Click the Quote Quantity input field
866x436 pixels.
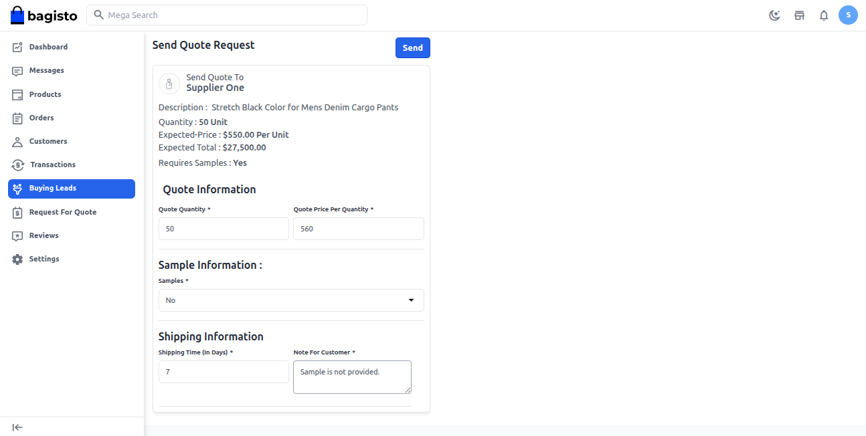coord(224,229)
